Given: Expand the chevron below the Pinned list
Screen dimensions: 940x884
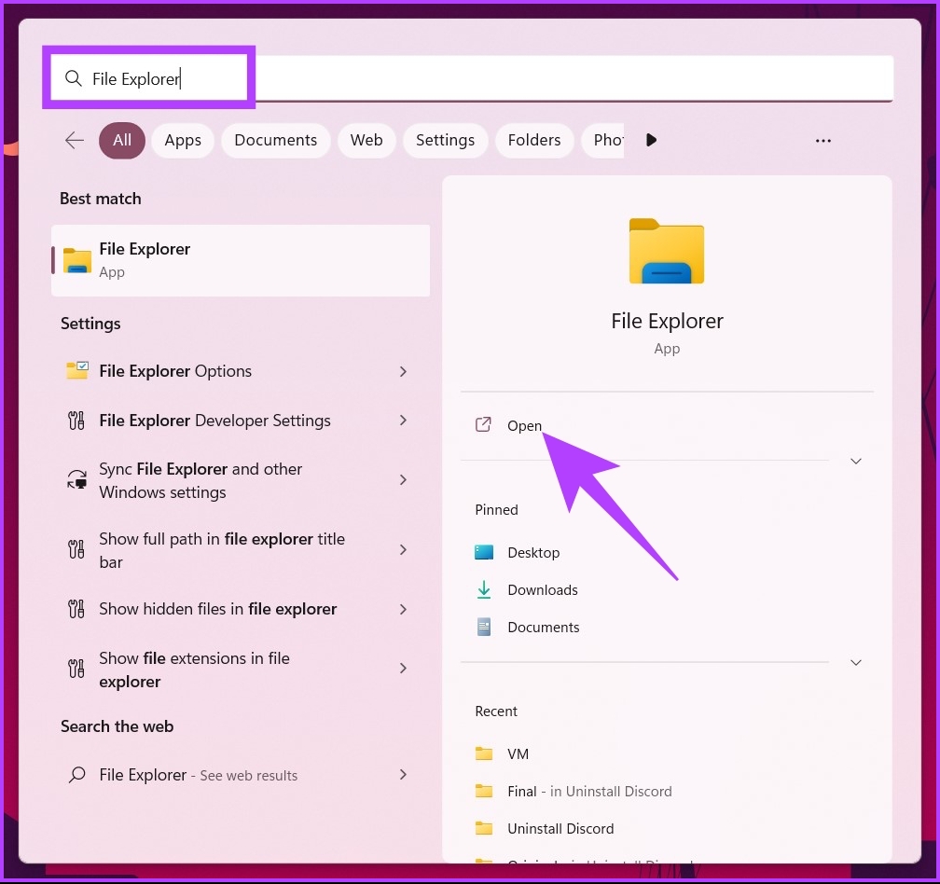Looking at the screenshot, I should (856, 662).
